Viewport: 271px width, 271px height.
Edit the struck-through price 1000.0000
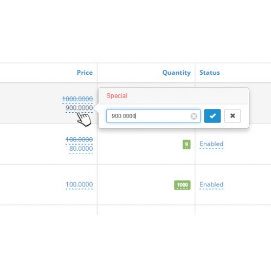click(x=78, y=99)
